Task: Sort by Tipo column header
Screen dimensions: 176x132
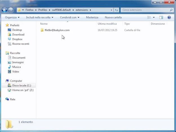Action: coord(127,24)
